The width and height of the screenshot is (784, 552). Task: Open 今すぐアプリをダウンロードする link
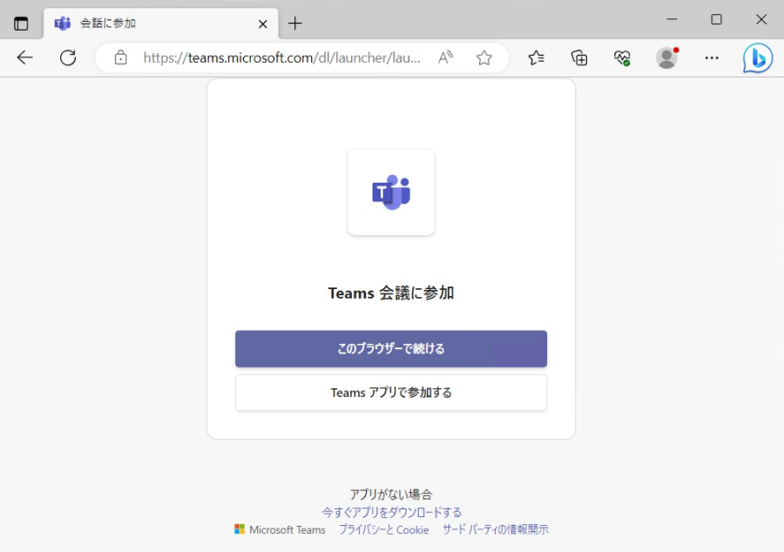click(x=391, y=512)
